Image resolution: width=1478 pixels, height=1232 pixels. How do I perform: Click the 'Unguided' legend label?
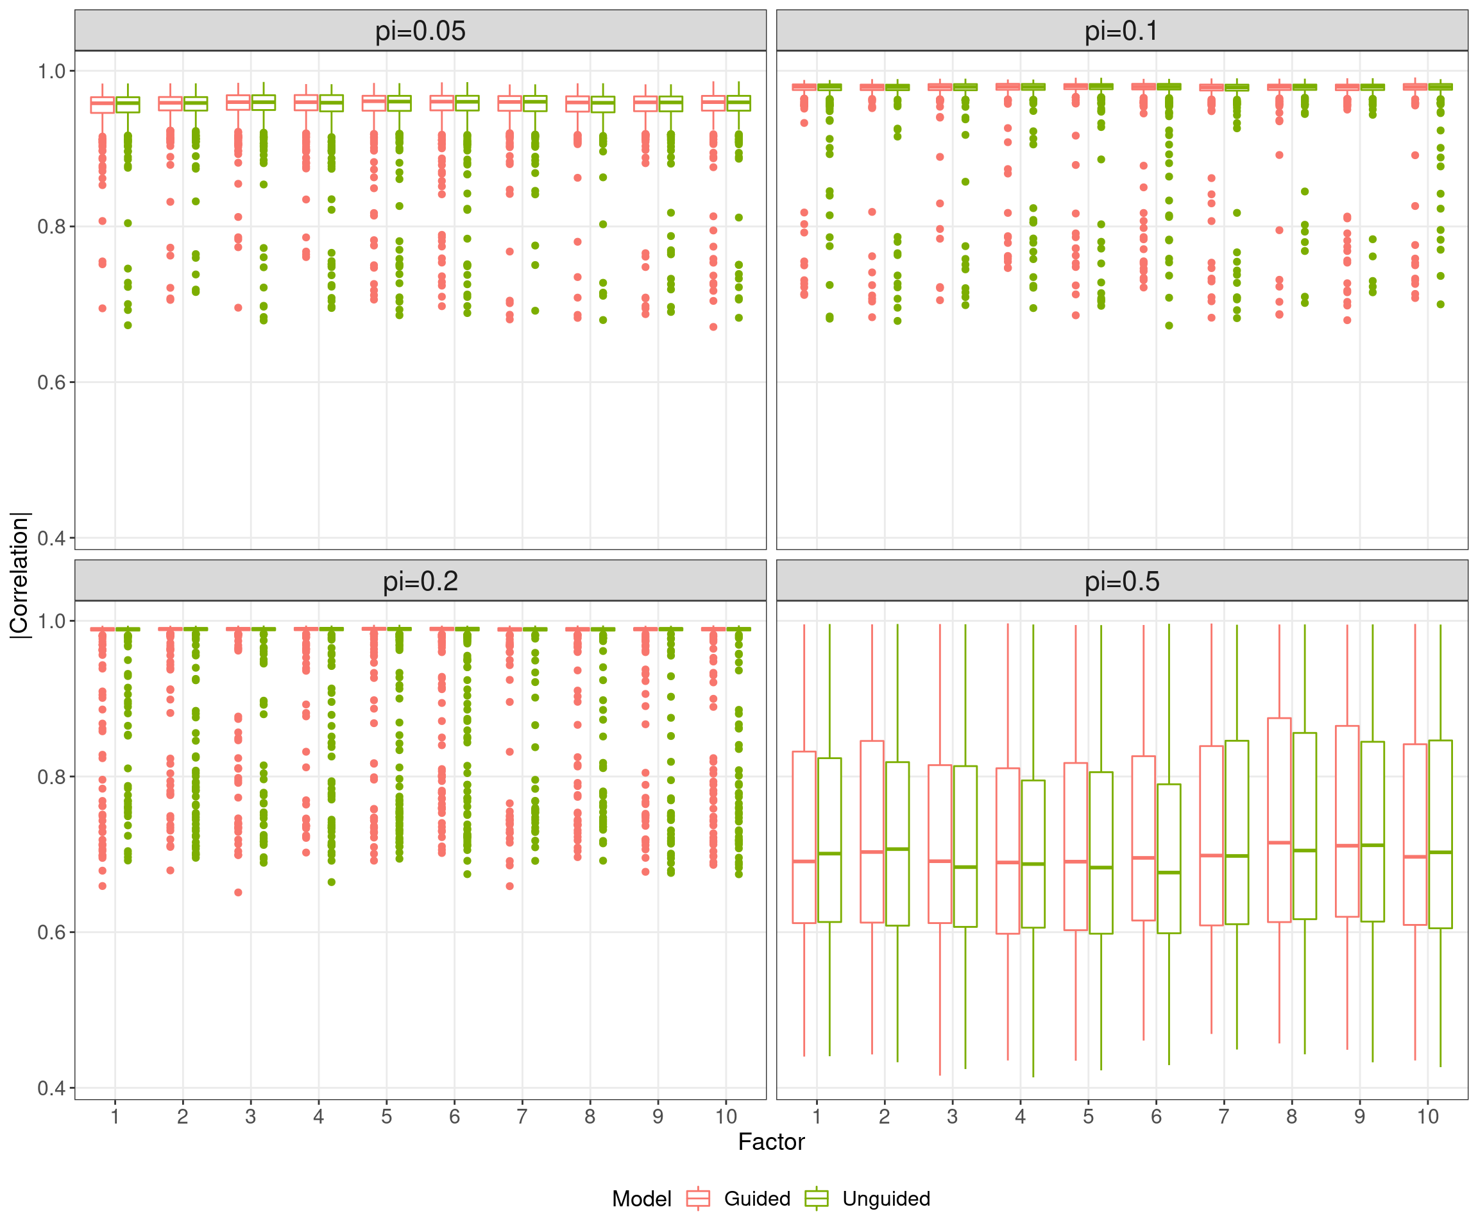[886, 1199]
